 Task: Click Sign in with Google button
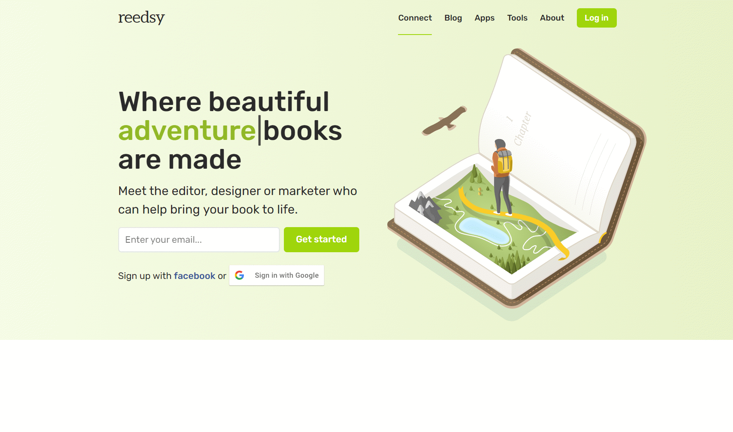tap(276, 275)
